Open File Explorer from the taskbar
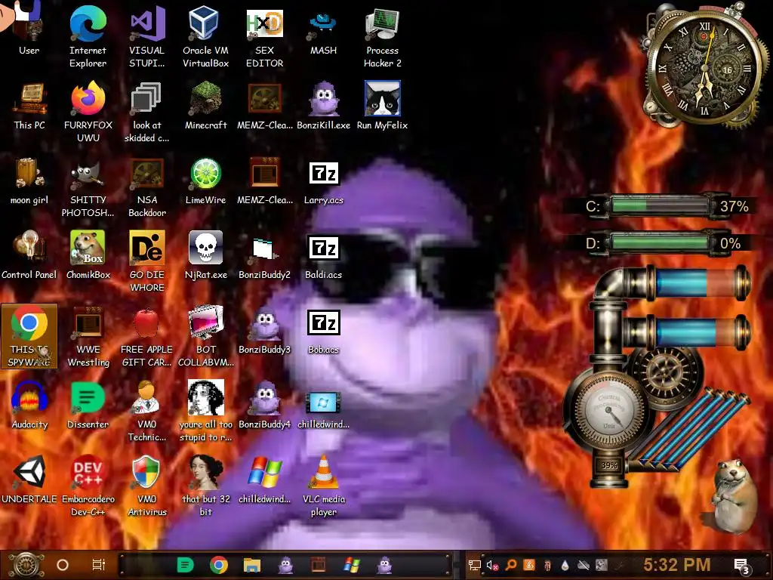773x580 pixels. point(252,565)
